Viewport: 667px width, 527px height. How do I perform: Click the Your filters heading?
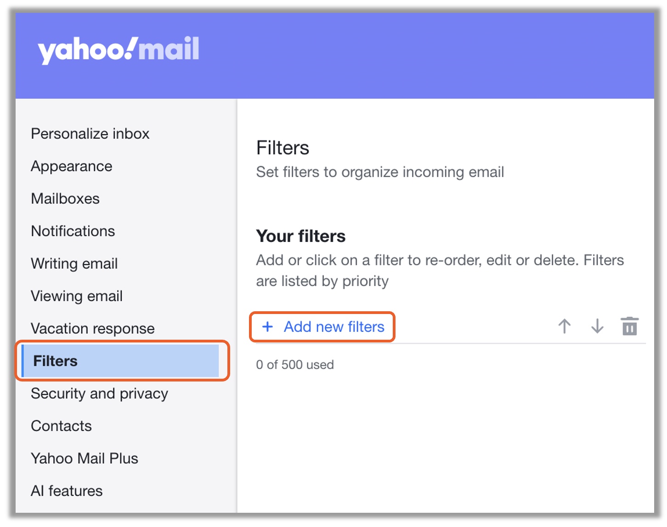pyautogui.click(x=301, y=236)
